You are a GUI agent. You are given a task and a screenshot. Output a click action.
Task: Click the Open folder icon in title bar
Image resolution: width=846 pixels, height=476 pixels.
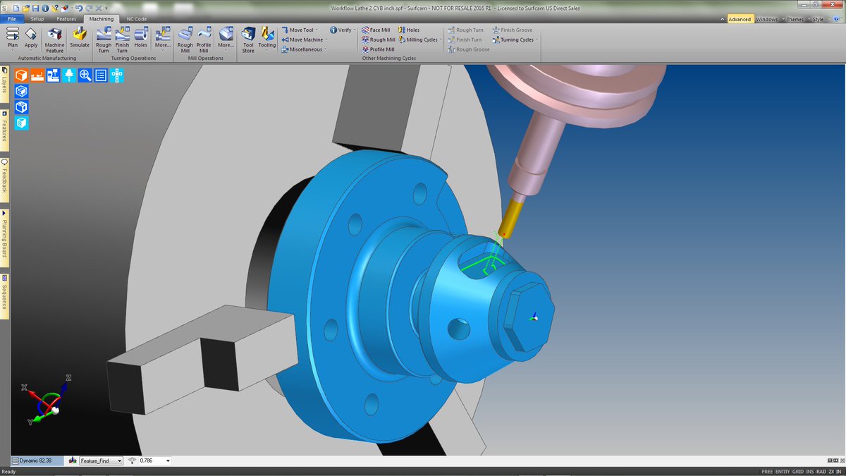tap(25, 7)
